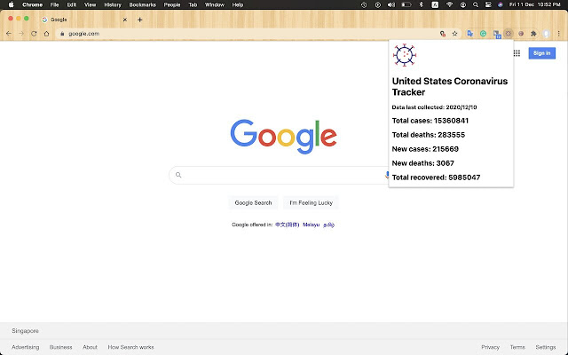Open the History menu

click(113, 4)
